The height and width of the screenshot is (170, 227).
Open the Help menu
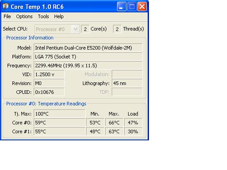(x=59, y=16)
